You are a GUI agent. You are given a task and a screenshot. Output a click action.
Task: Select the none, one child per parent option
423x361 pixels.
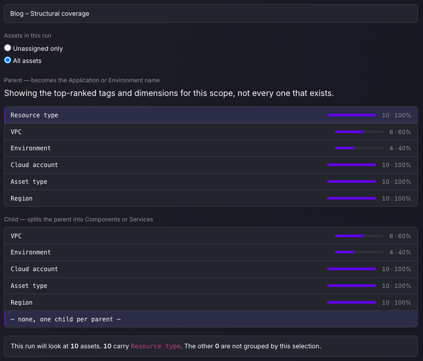[x=211, y=319]
